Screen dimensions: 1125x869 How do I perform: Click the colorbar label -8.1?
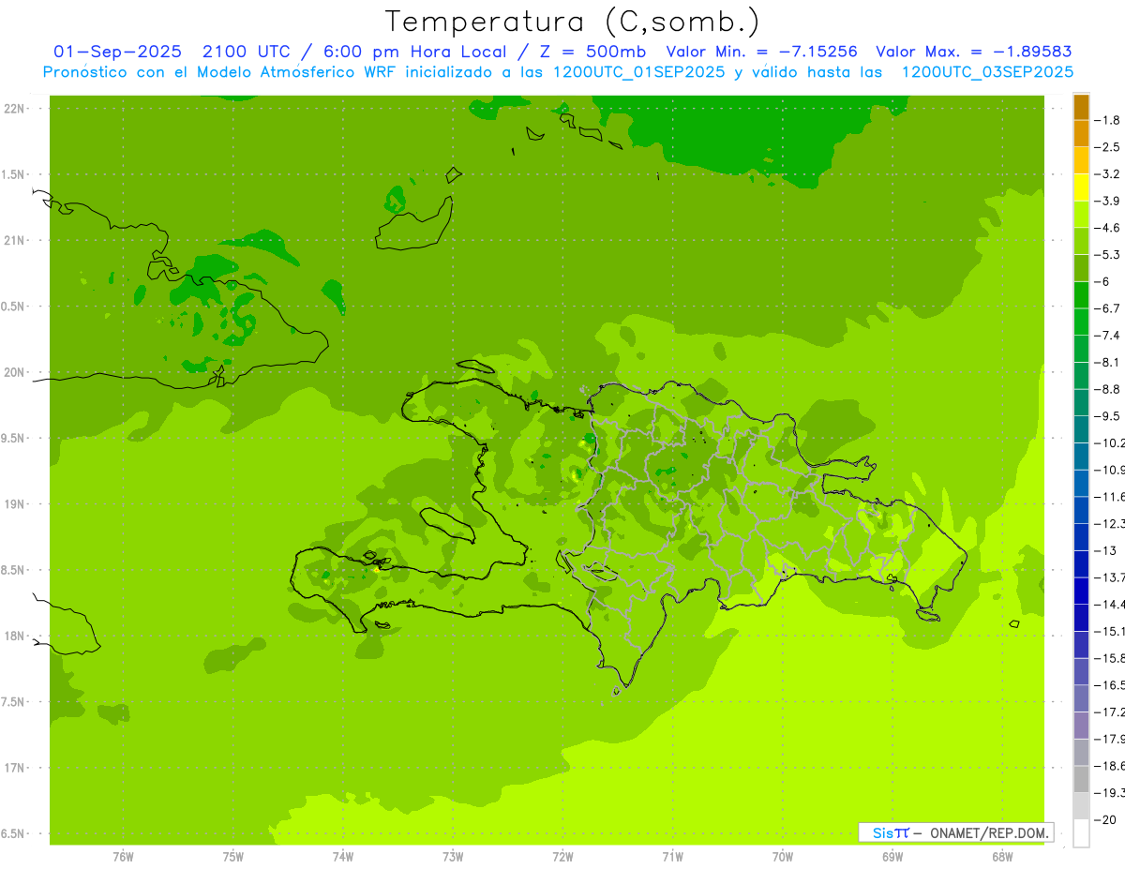click(1109, 362)
